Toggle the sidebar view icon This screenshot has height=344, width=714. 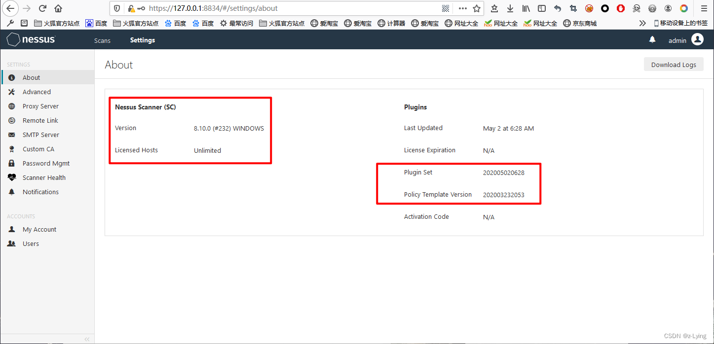tap(542, 8)
